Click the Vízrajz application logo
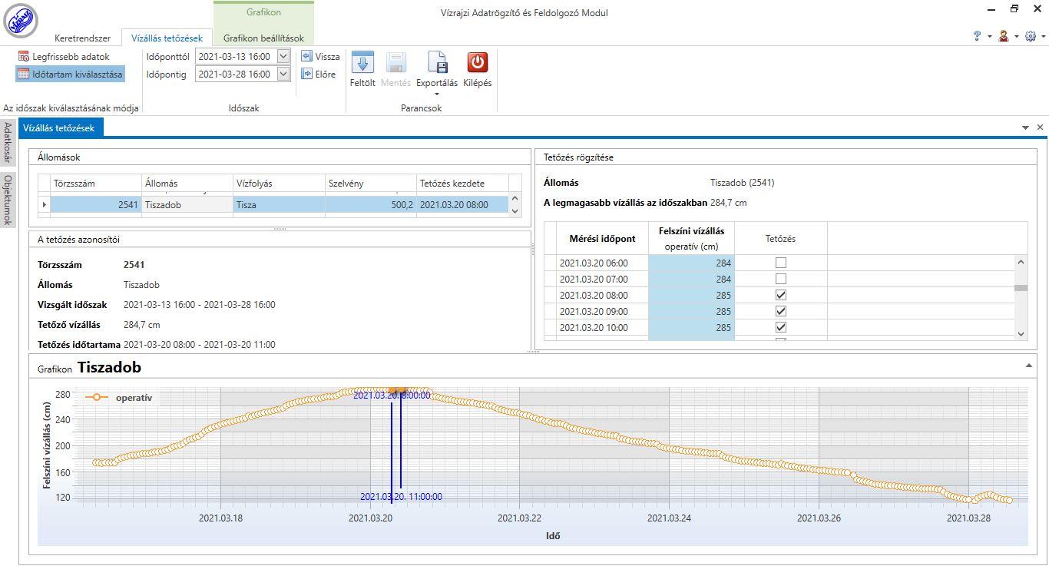 [x=21, y=21]
